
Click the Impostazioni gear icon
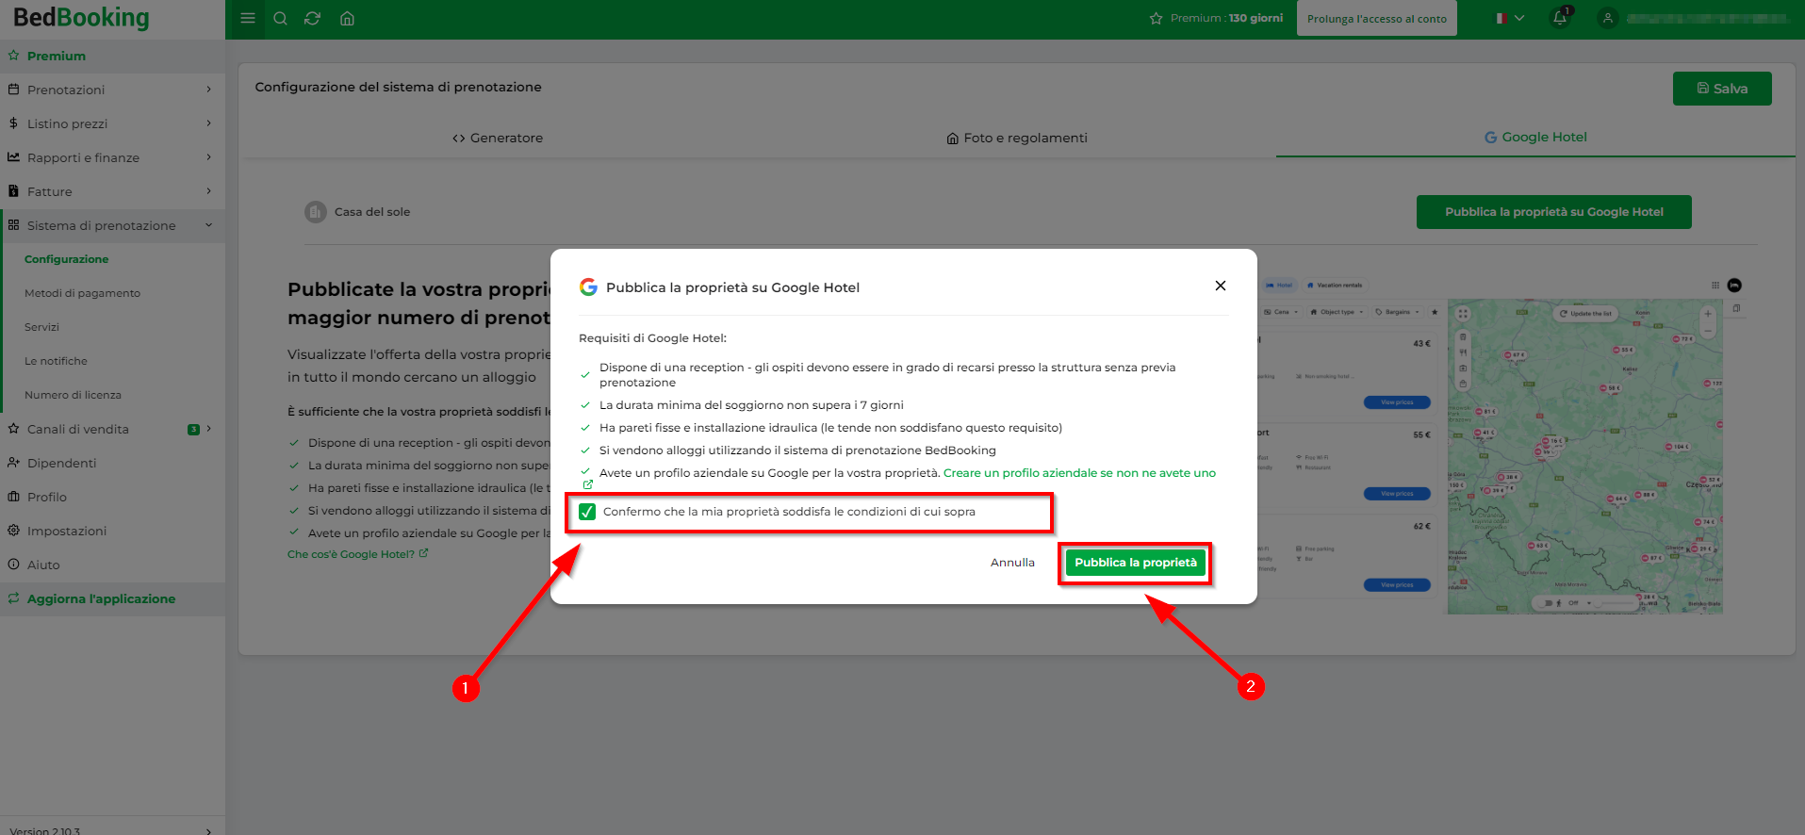(x=13, y=531)
